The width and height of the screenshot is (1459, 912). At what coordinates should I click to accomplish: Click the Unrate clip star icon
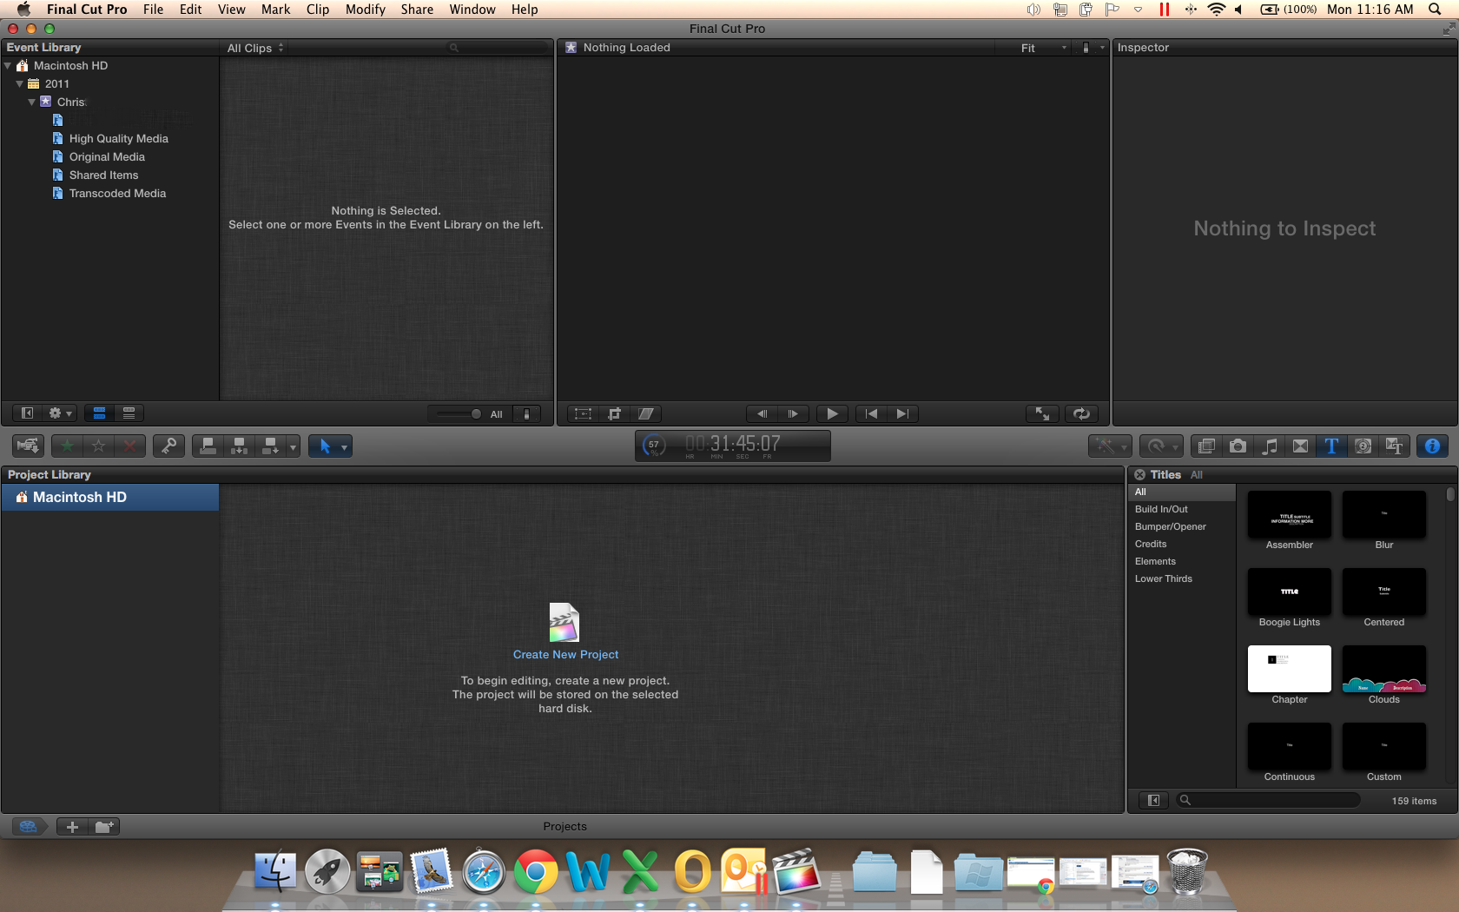click(x=99, y=446)
